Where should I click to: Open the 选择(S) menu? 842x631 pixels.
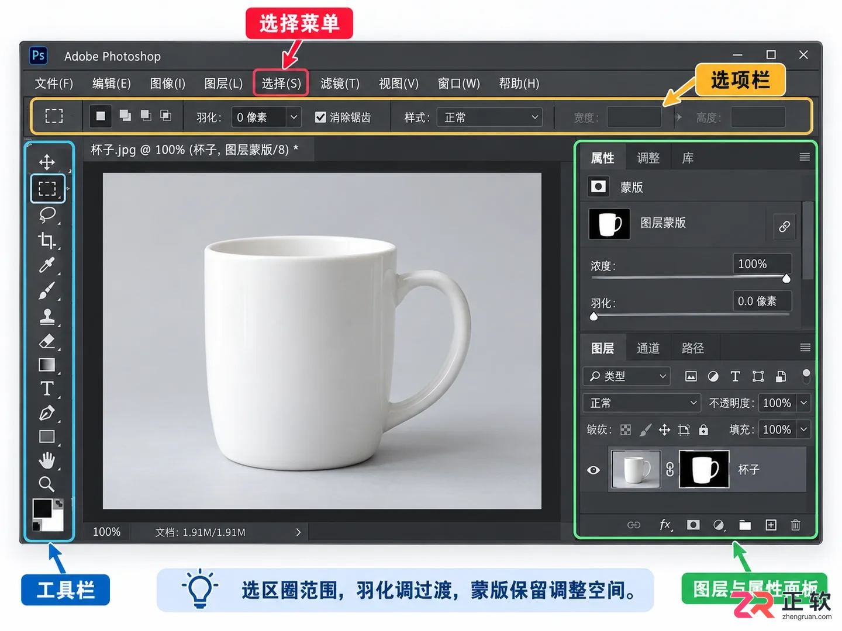pos(281,84)
